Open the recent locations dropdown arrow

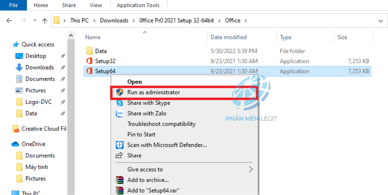pos(35,21)
